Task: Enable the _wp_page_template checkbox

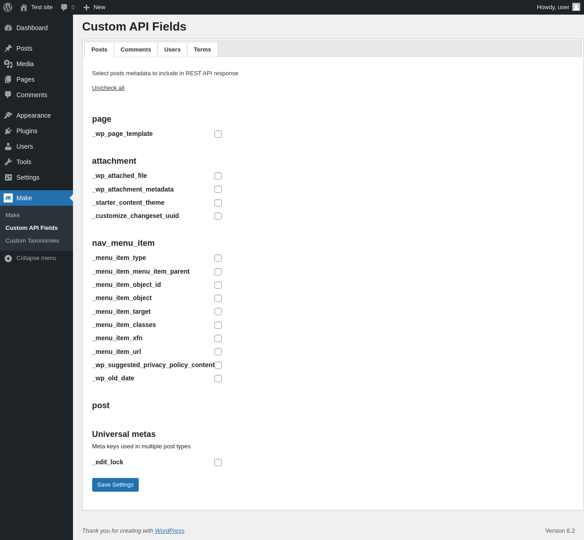Action: coord(218,134)
